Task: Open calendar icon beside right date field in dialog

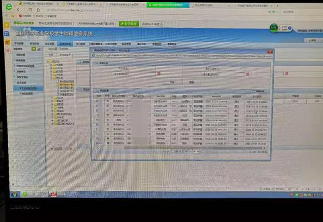Action: 248,74
